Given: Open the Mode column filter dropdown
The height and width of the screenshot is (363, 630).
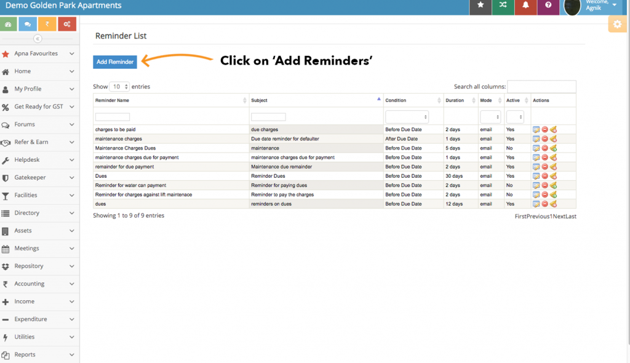Looking at the screenshot, I should (x=490, y=117).
